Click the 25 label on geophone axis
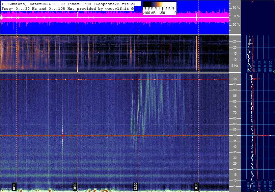Image resolution: width=275 pixels, height=192 pixels. click(x=236, y=42)
